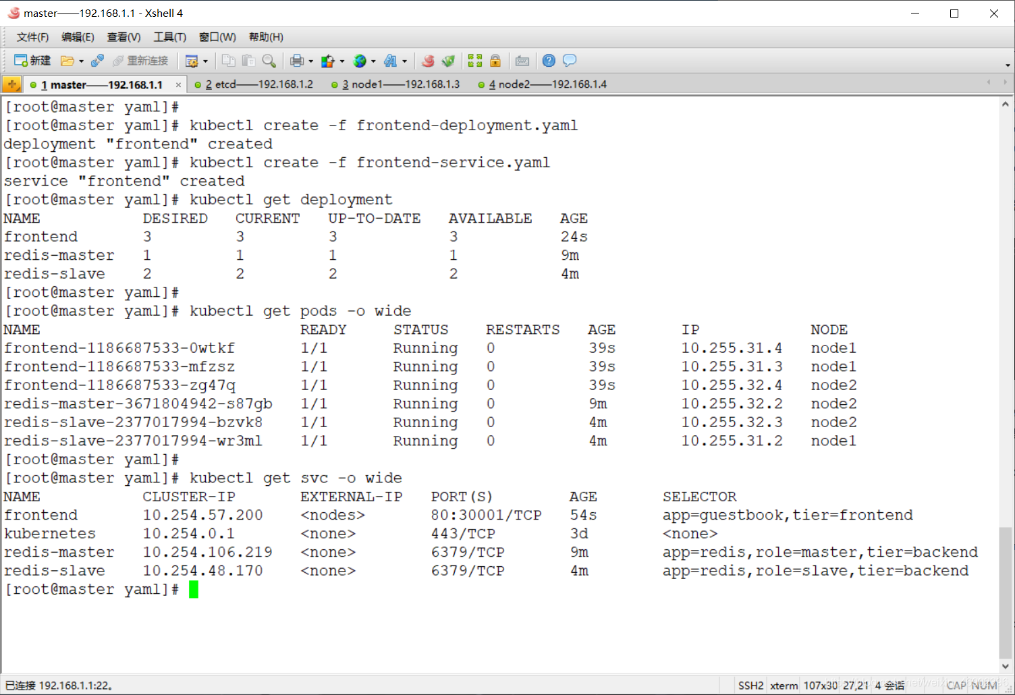Click the tab bar scroll right arrow
This screenshot has height=695, width=1015.
click(1005, 82)
